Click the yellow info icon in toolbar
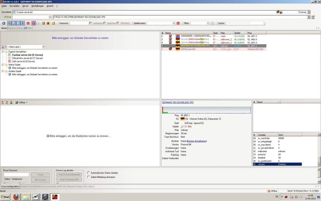 coord(54,23)
